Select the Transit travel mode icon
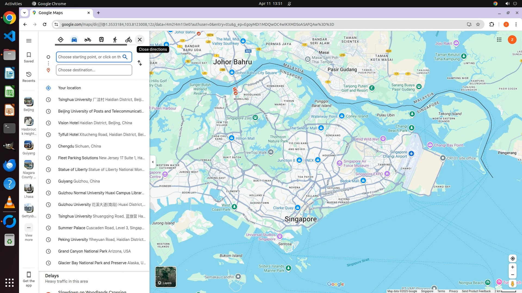The height and width of the screenshot is (293, 522). (101, 40)
